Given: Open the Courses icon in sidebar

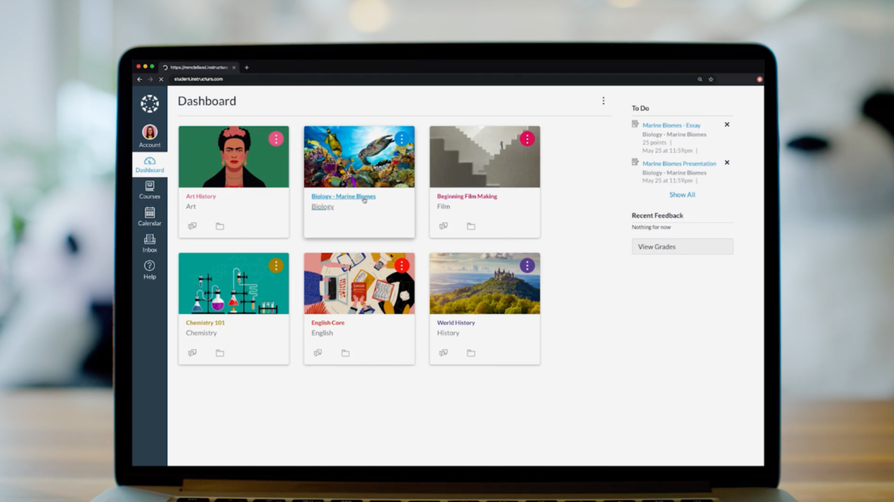Looking at the screenshot, I should tap(149, 188).
